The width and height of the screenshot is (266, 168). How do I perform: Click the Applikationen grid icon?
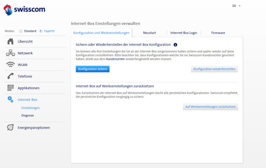coord(11,88)
